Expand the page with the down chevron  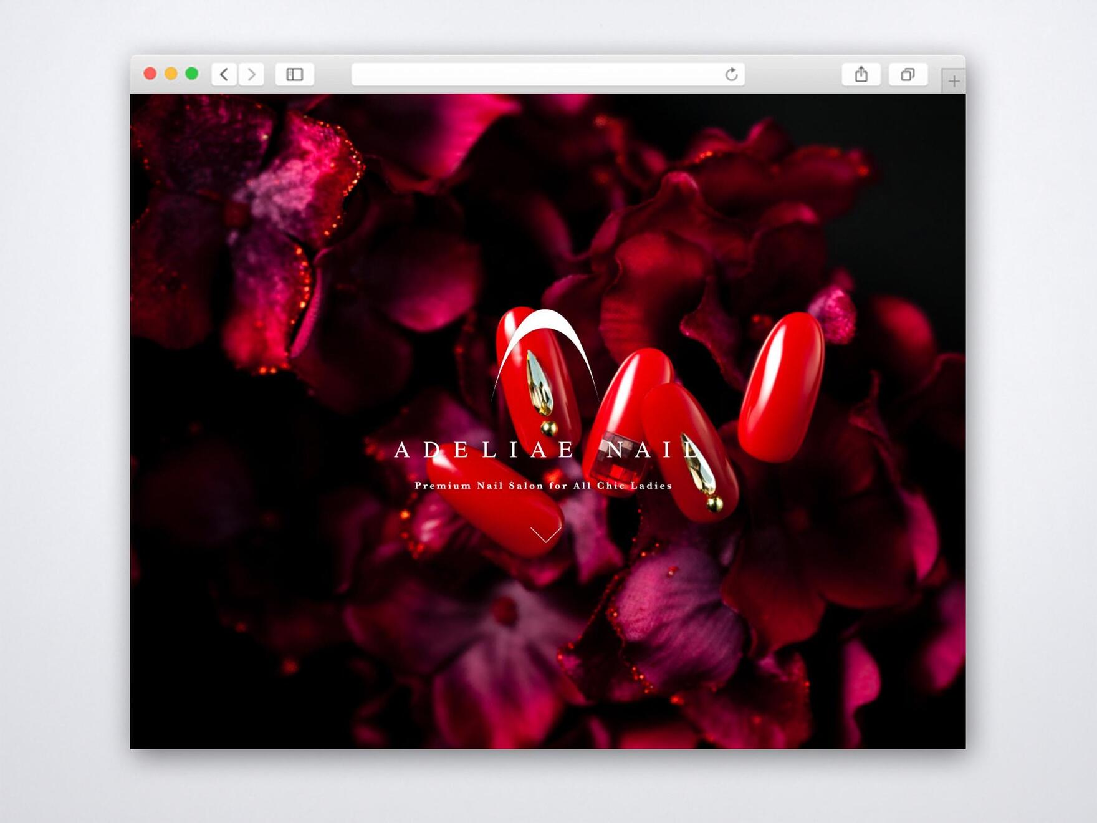pyautogui.click(x=545, y=534)
